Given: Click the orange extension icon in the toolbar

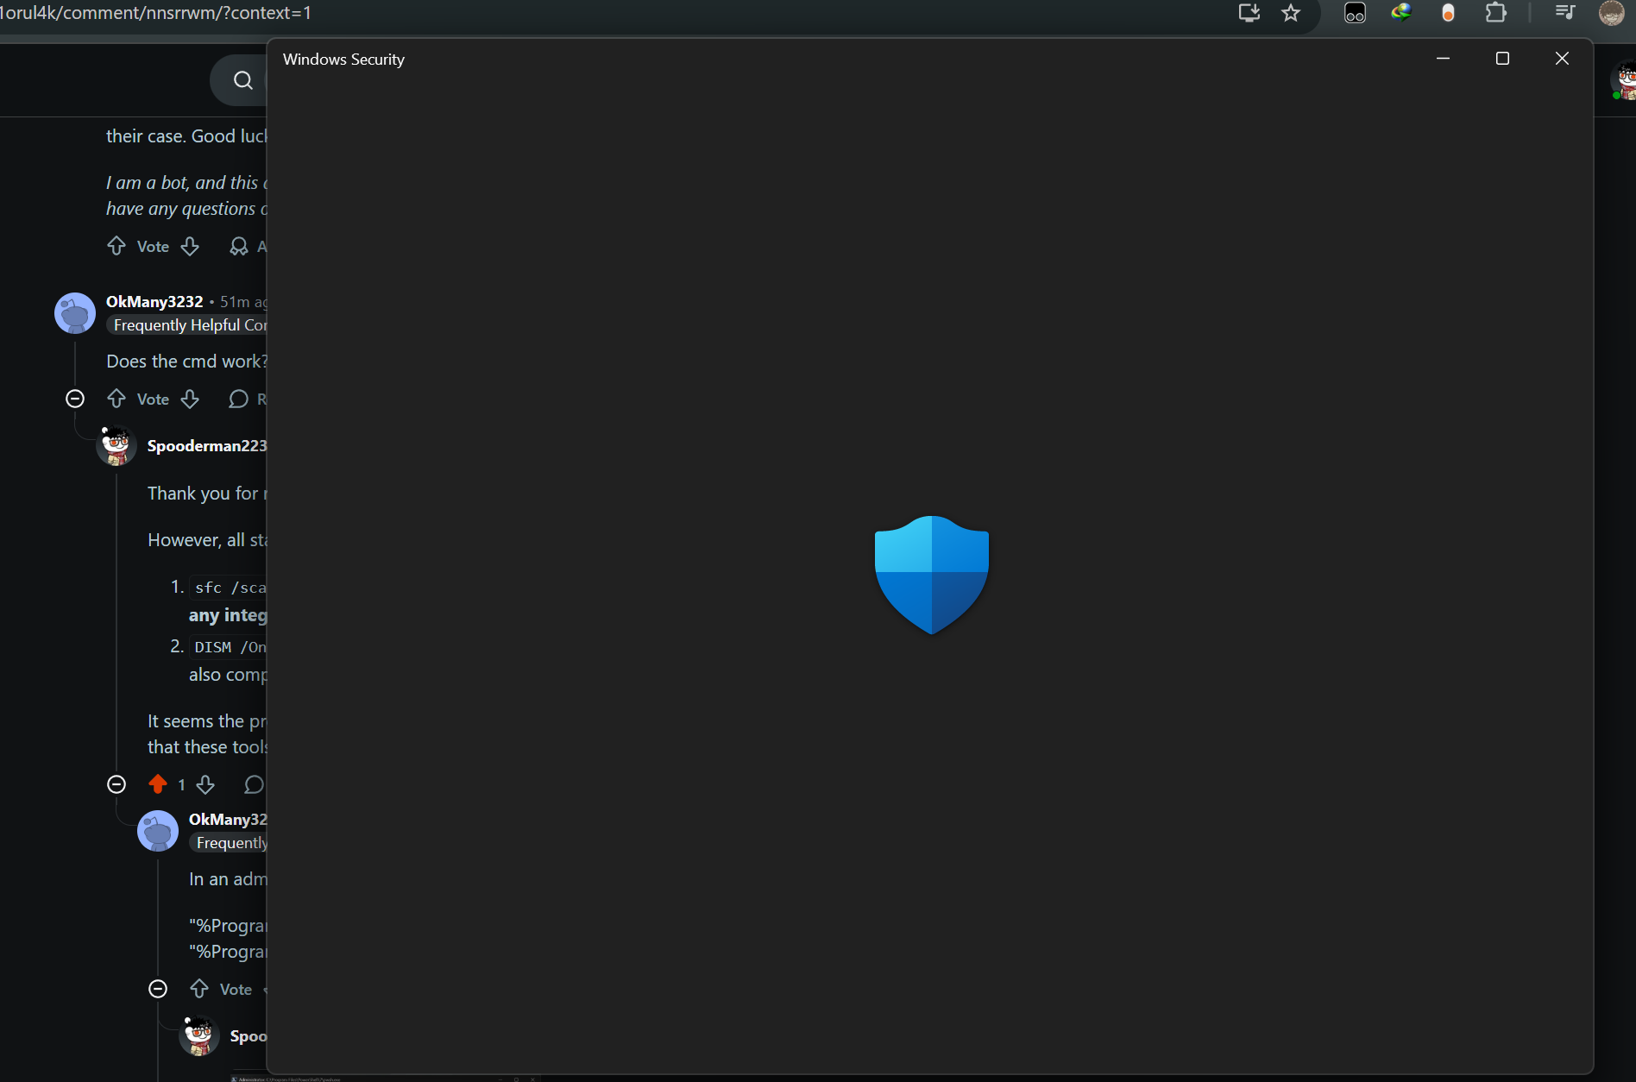Looking at the screenshot, I should click(x=1448, y=13).
